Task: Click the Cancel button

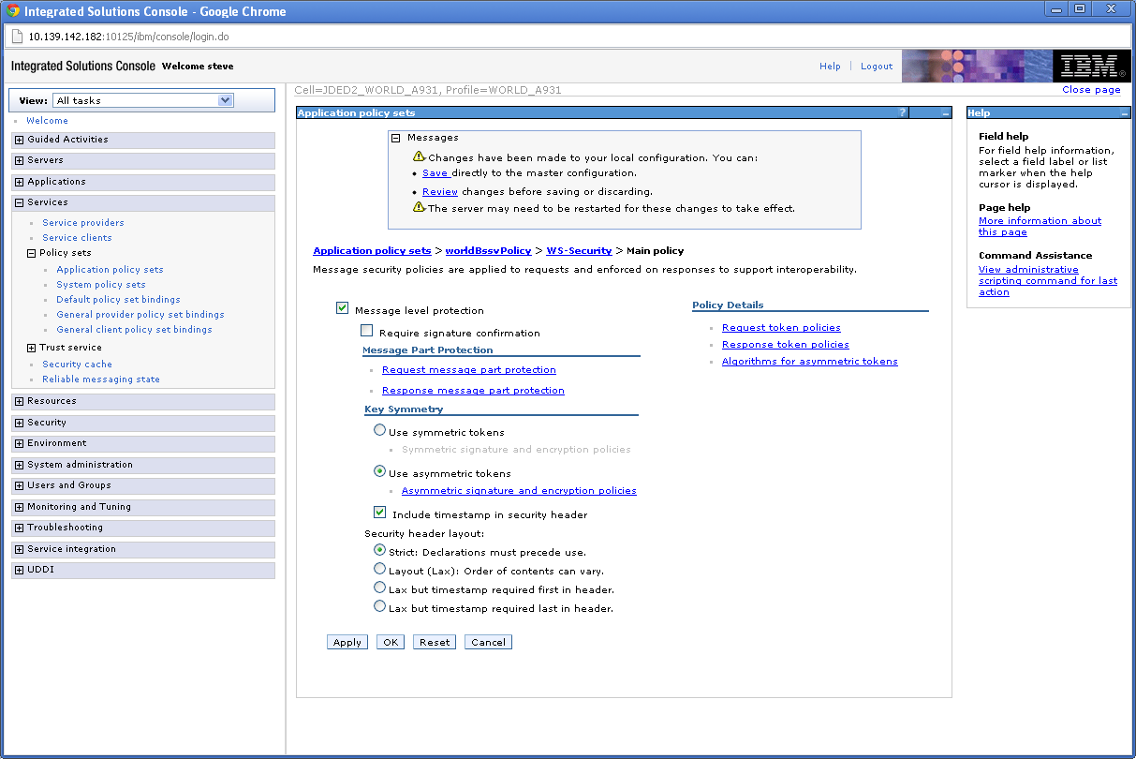Action: pyautogui.click(x=488, y=642)
